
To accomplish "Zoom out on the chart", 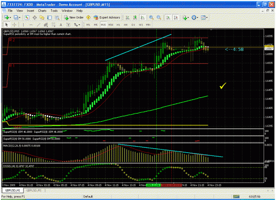I will (159, 17).
